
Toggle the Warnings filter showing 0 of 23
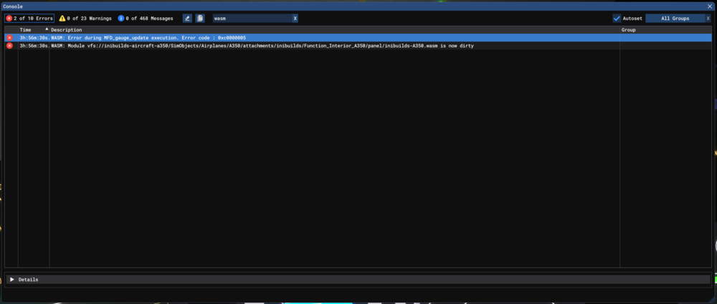(85, 19)
